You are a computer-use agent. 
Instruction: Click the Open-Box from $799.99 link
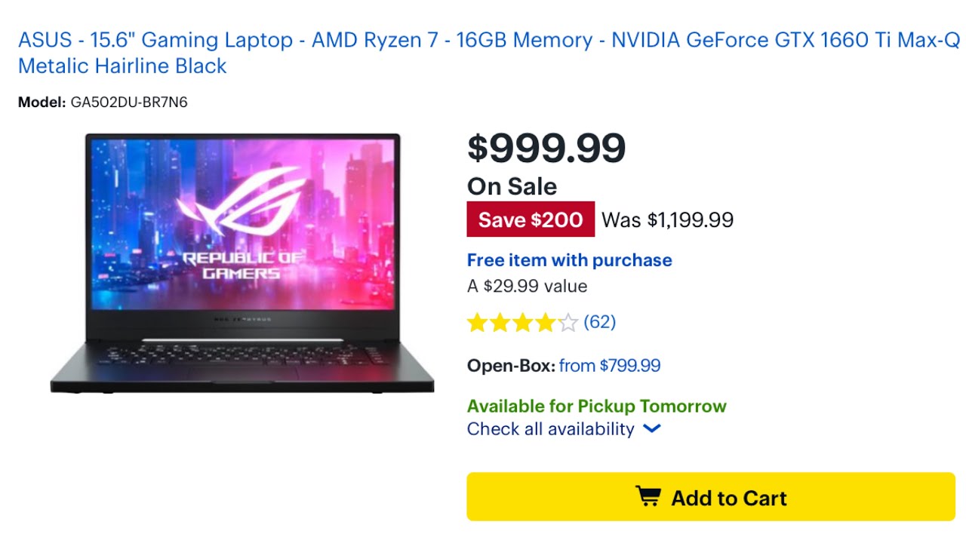pos(610,366)
